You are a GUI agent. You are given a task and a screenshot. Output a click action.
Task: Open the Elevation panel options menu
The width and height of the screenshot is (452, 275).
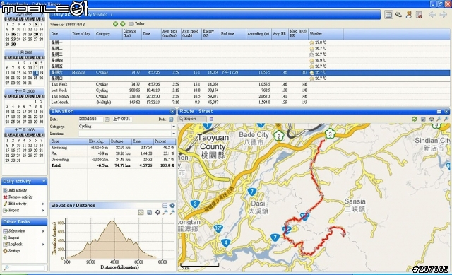(x=172, y=112)
